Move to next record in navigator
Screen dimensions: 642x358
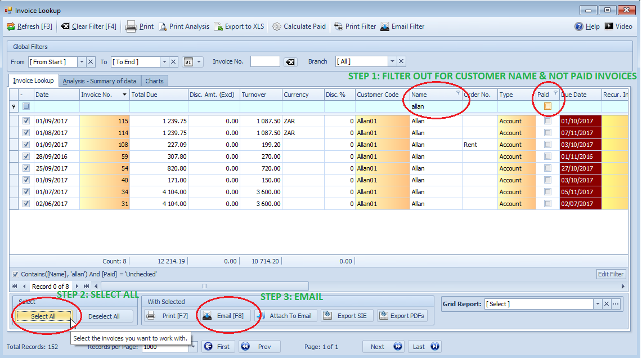[77, 287]
